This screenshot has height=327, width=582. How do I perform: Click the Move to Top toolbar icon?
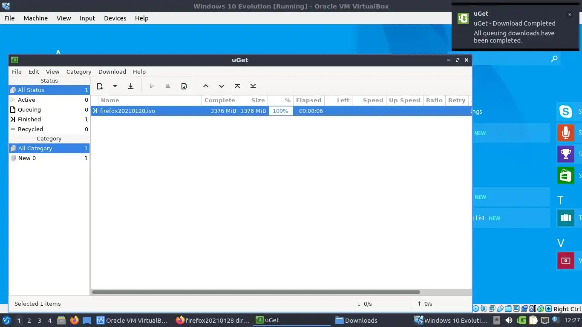tap(237, 86)
